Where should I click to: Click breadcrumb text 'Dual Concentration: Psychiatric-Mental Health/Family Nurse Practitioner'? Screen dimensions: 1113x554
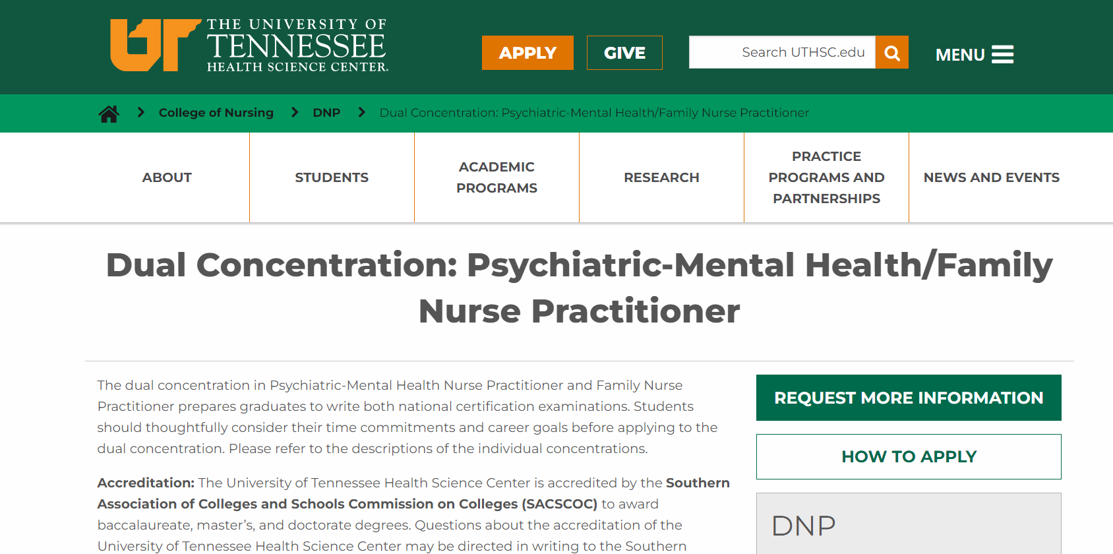[x=594, y=113]
